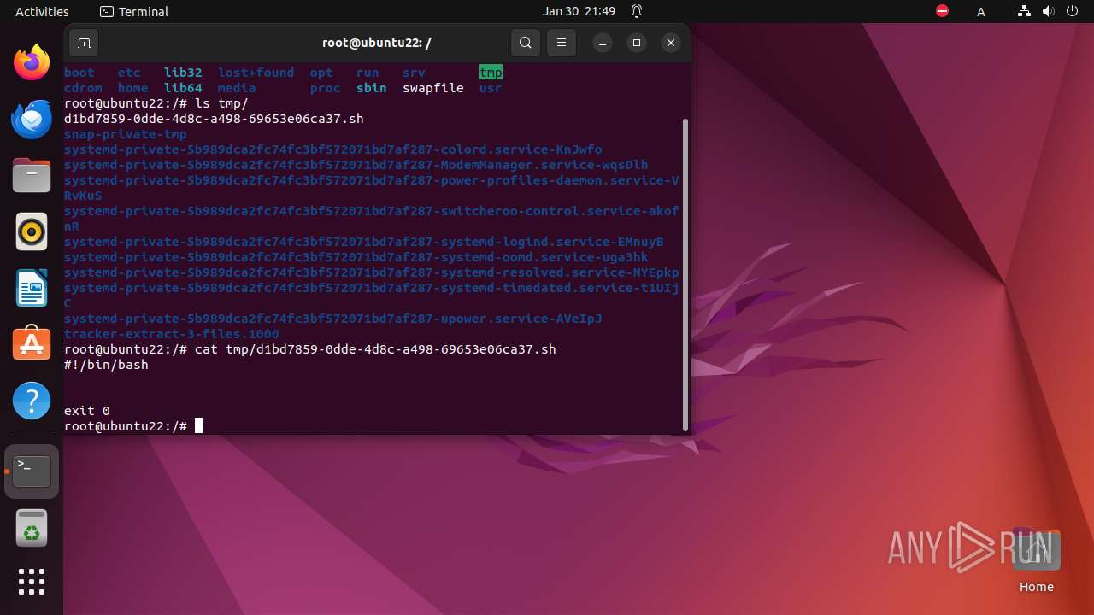
Task: Click the cat tmp/d1bd7859 command line
Action: tap(375, 349)
